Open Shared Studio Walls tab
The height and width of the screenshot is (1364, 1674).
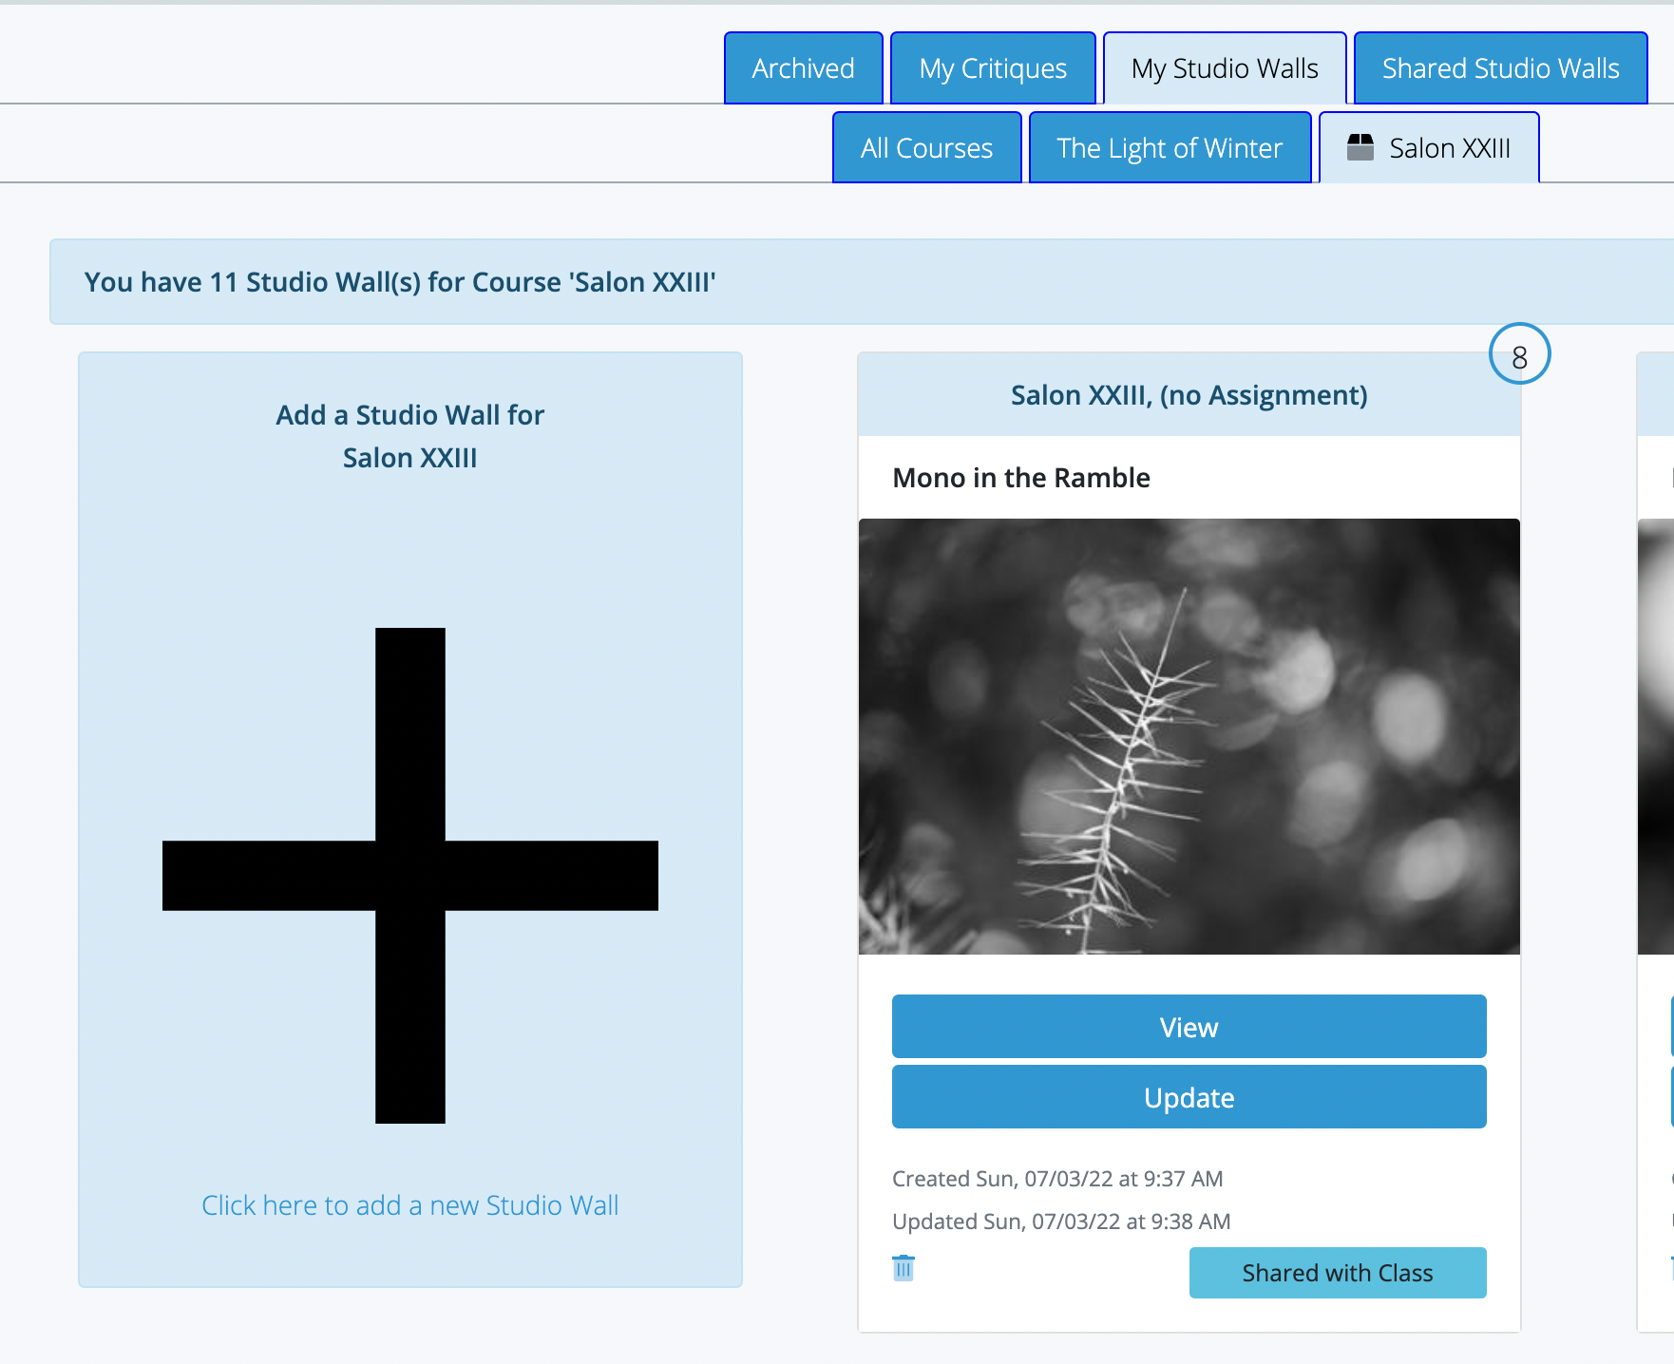(x=1500, y=68)
